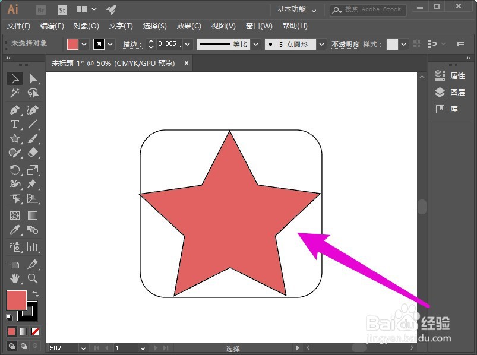477x355 pixels.
Task: Select the Lasso tool
Action: (33, 93)
